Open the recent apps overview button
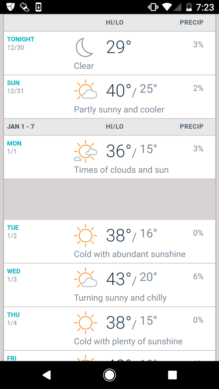The image size is (219, 389). [172, 375]
